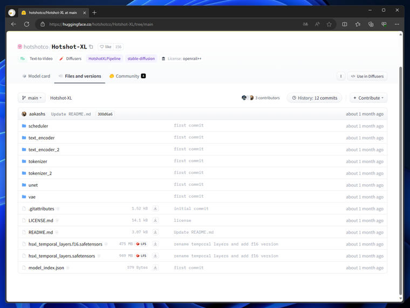Download hsxl_temporal_layers.f16.safetensors file
This screenshot has height=308, width=410.
tap(155, 244)
